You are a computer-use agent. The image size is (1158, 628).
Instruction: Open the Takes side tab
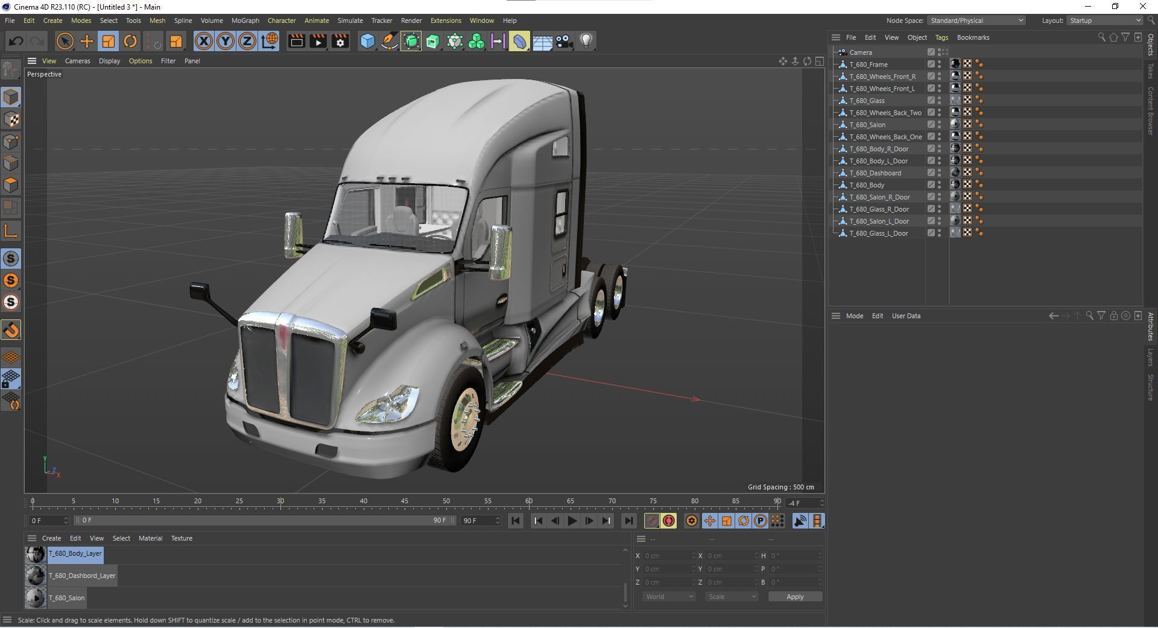tap(1151, 71)
